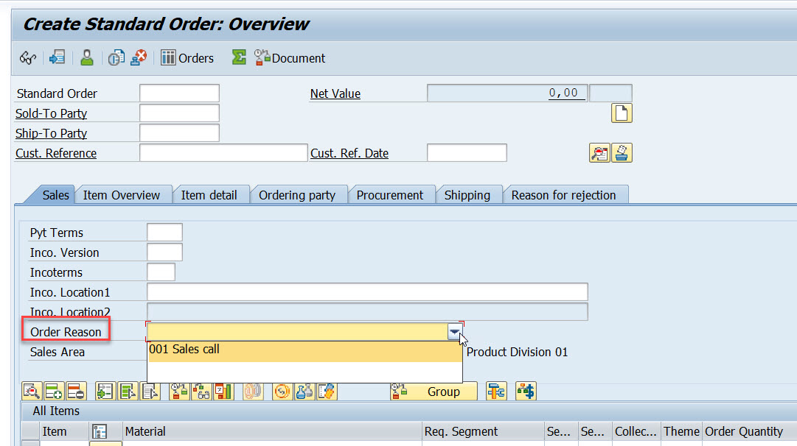Click the Ship-To Party field label link
The width and height of the screenshot is (797, 446).
click(x=50, y=133)
